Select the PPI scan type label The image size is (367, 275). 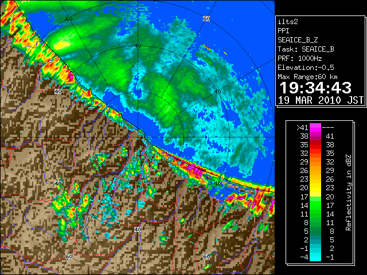point(283,31)
